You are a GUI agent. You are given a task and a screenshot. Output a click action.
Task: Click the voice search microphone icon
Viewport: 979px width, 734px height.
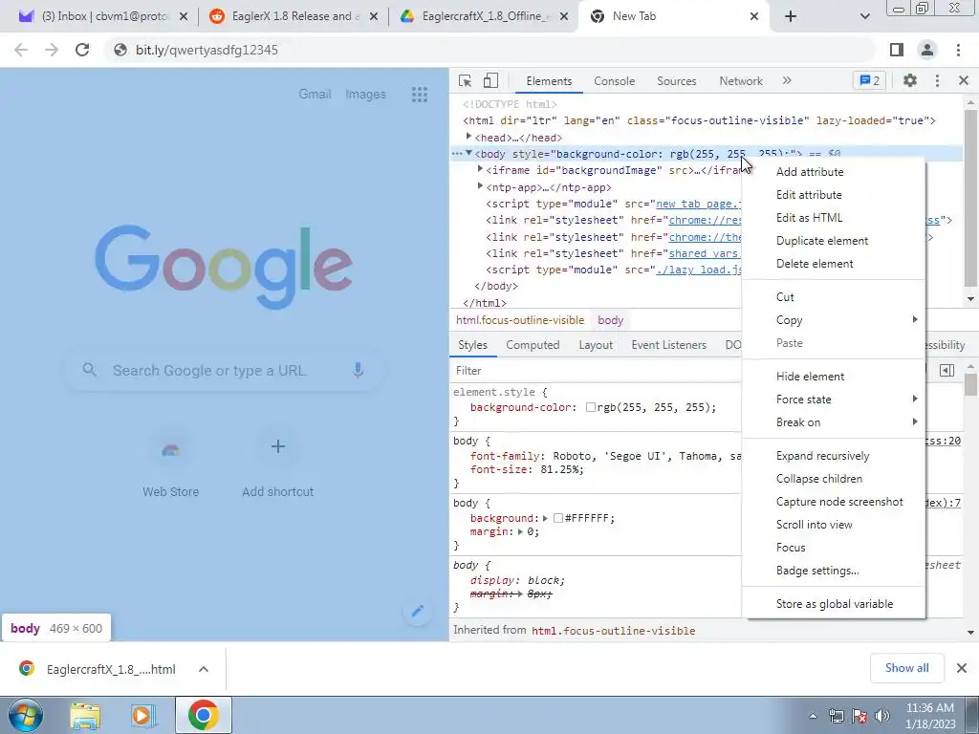(x=359, y=370)
